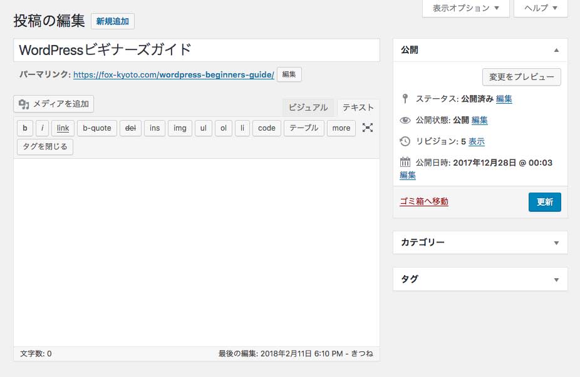Open the 表示オプション dropdown
Screen dimensions: 580x377
click(466, 8)
